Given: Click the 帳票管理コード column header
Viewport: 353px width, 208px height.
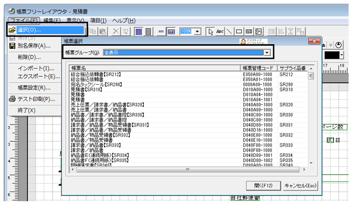Looking at the screenshot, I should pos(259,68).
